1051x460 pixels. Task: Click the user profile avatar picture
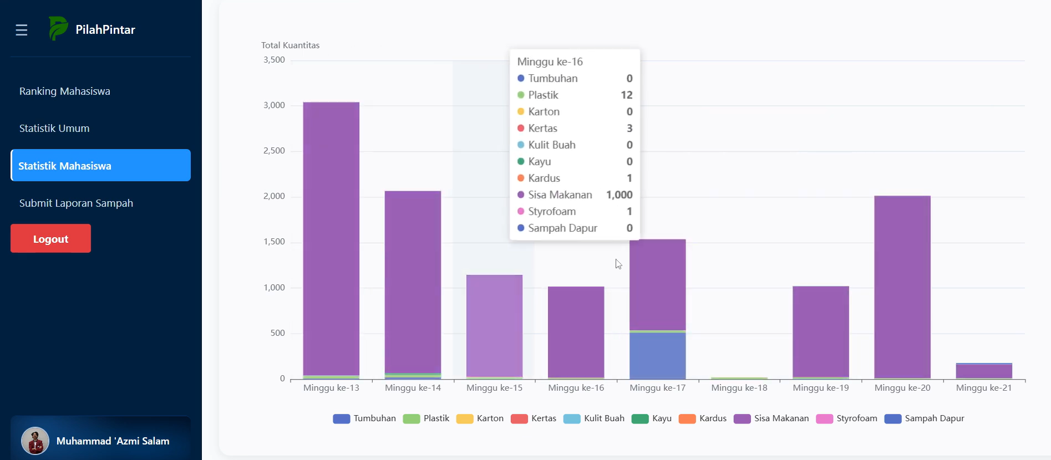click(x=35, y=441)
